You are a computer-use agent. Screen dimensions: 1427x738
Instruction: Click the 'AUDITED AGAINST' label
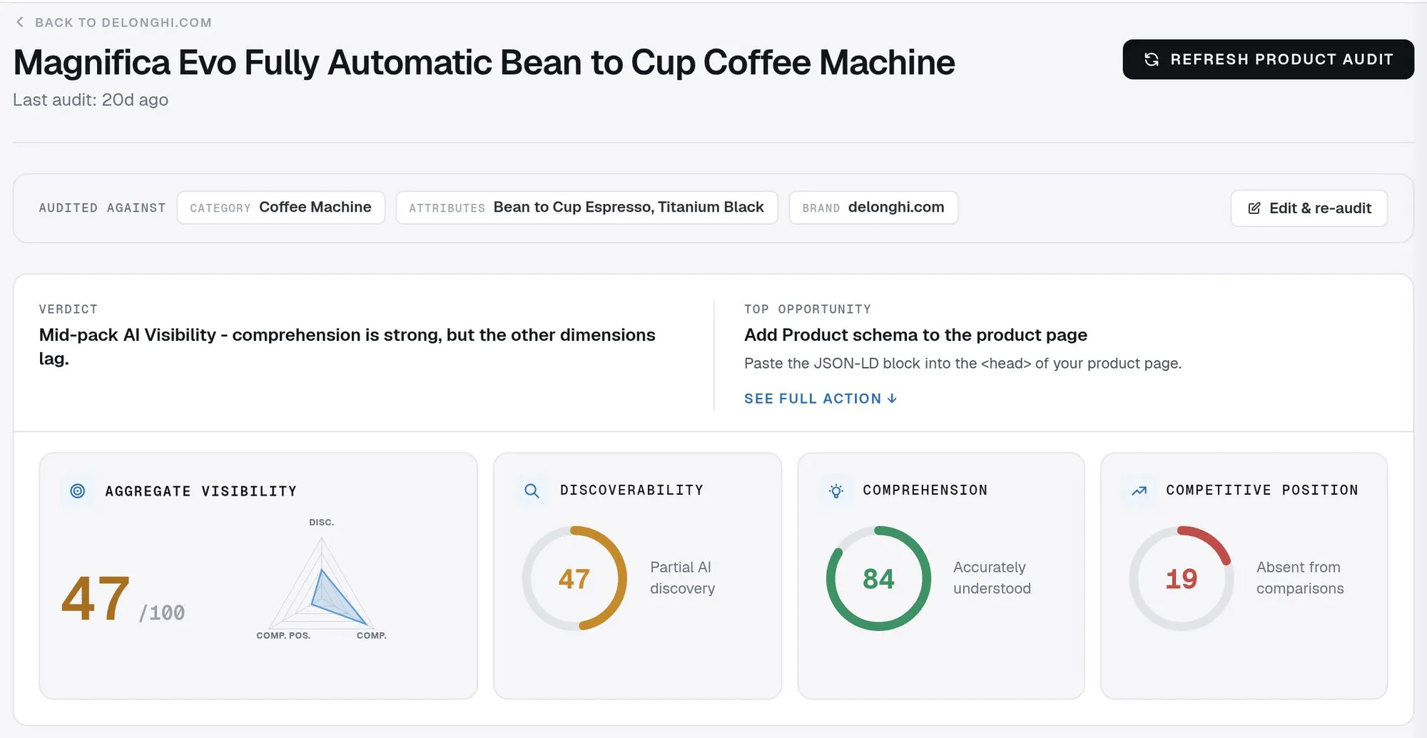point(102,208)
